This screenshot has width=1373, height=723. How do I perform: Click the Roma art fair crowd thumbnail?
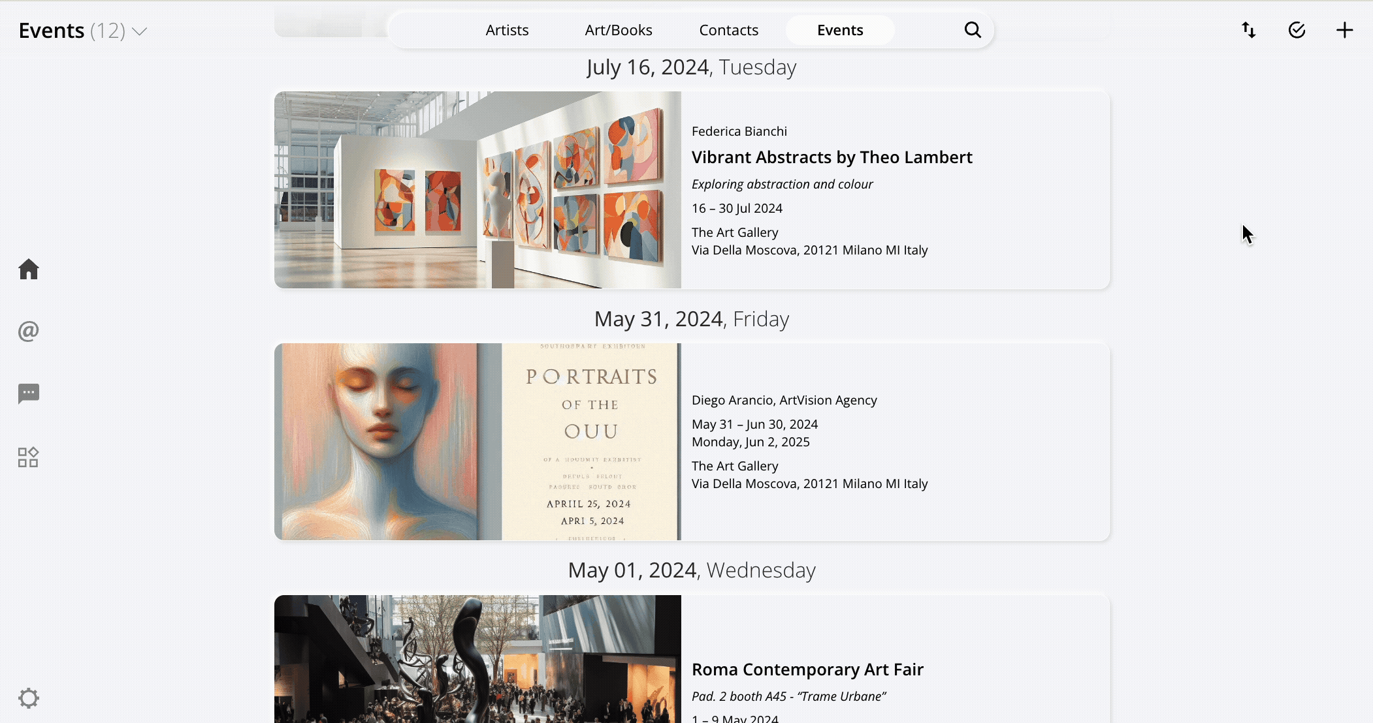point(477,659)
